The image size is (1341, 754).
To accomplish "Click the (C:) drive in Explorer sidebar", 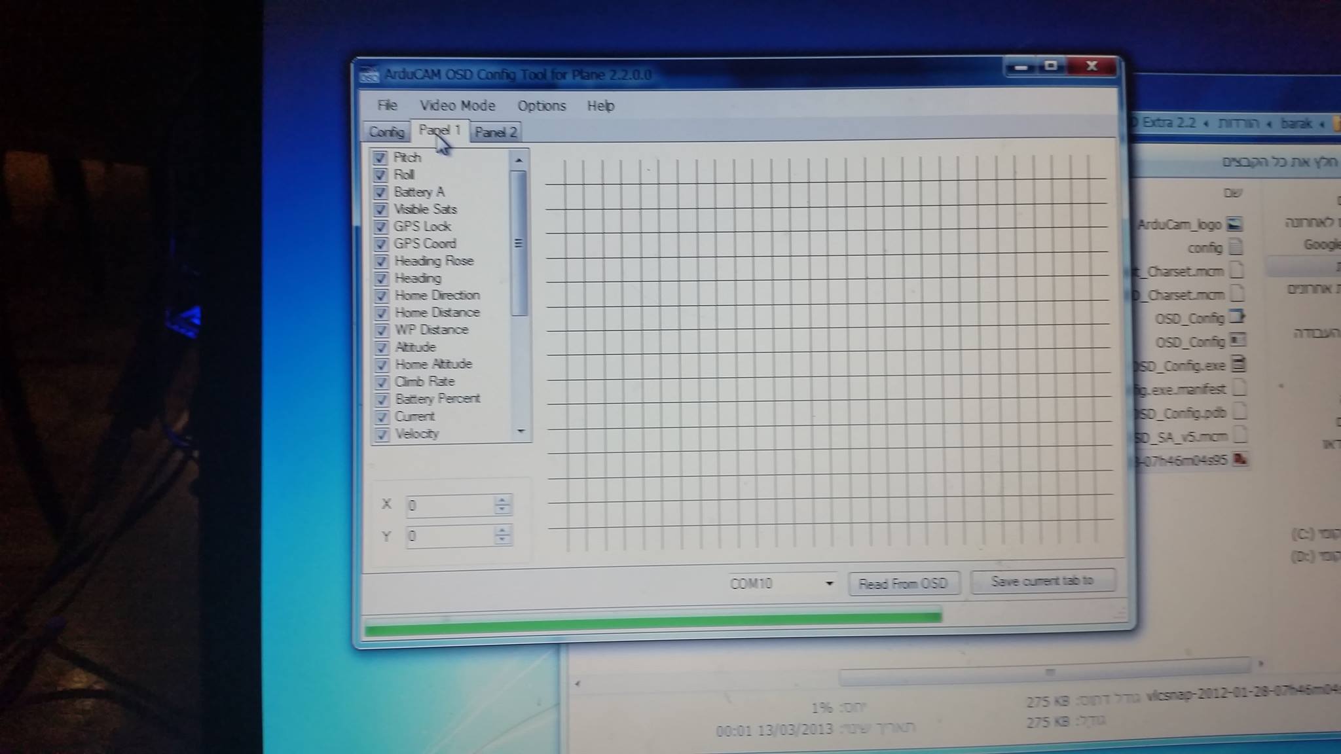I will pyautogui.click(x=1315, y=533).
